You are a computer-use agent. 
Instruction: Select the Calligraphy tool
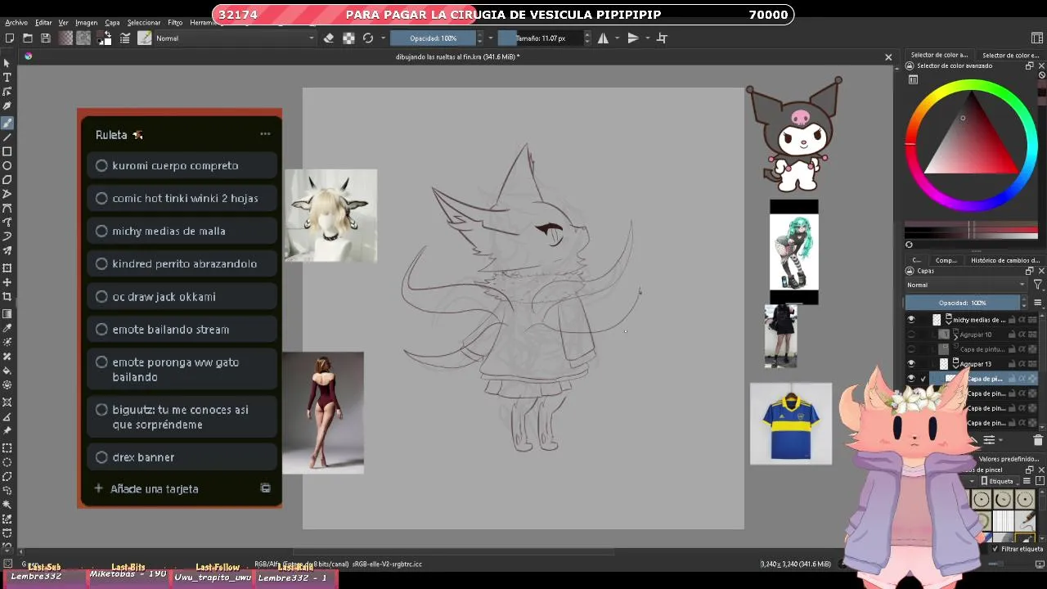pos(7,106)
